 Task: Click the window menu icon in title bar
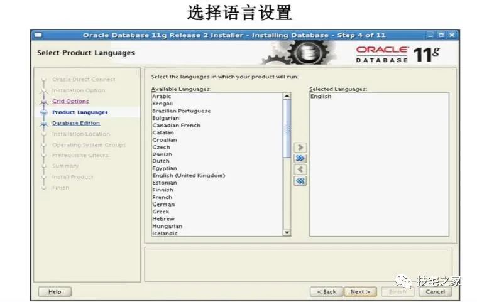coord(38,35)
